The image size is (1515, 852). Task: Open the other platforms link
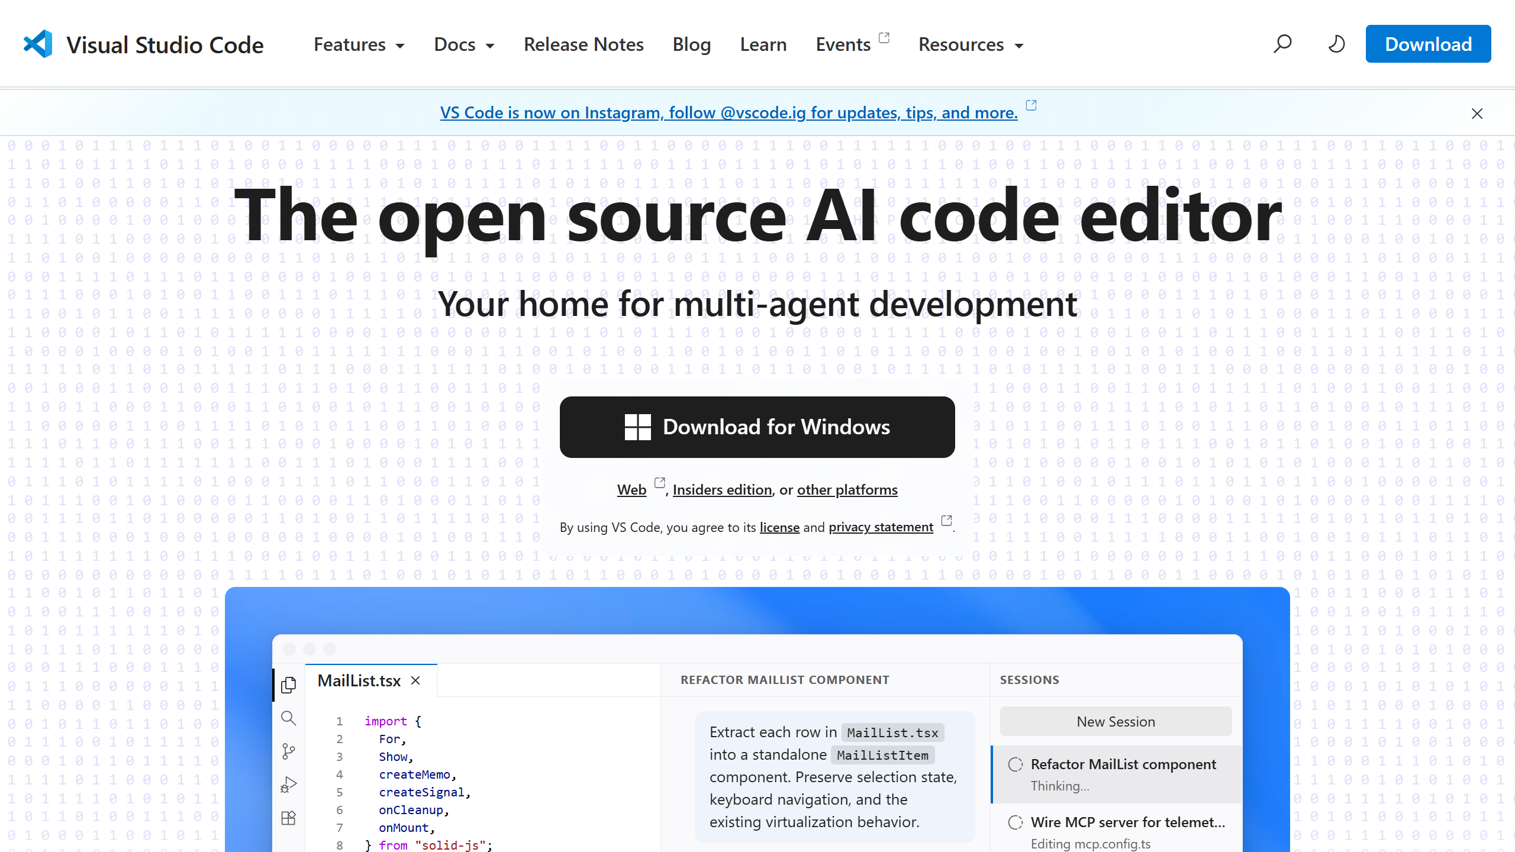point(847,490)
